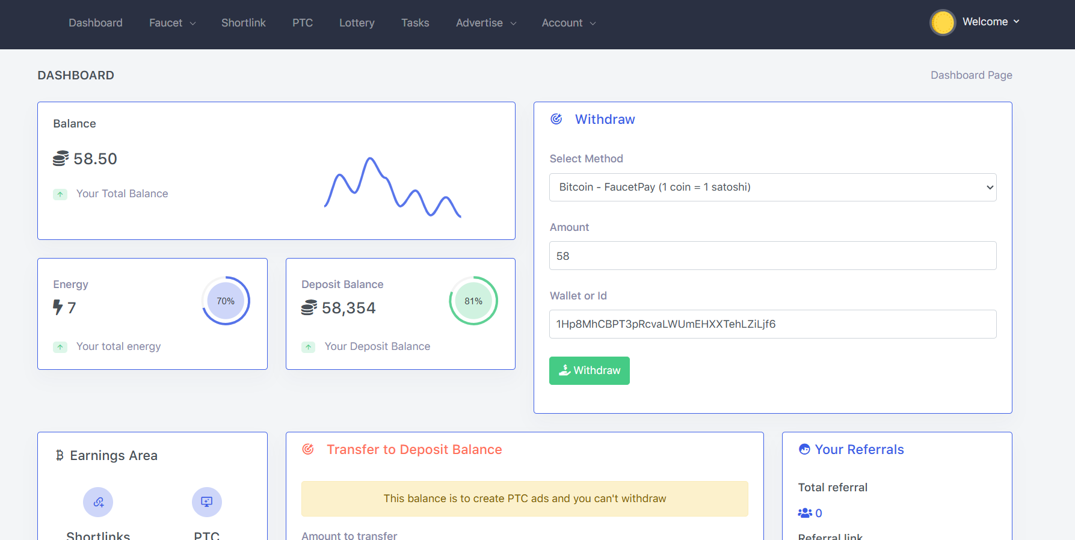This screenshot has width=1075, height=540.
Task: Open the Shortlink nav item
Action: [243, 23]
